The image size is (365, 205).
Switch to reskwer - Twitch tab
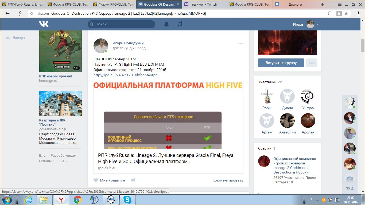click(x=205, y=4)
